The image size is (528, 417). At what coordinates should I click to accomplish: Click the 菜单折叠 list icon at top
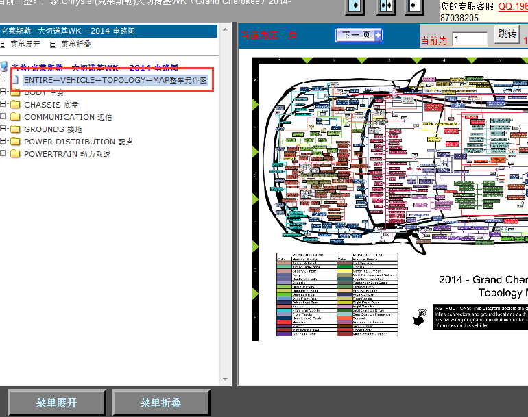click(x=53, y=45)
